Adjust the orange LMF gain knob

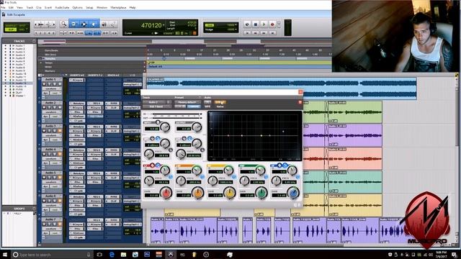[x=198, y=193]
